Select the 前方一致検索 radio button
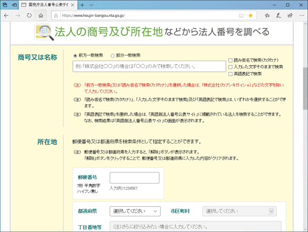Image resolution: width=308 pixels, height=232 pixels. pos(76,55)
